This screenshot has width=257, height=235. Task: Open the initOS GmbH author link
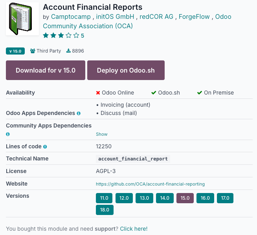pyautogui.click(x=115, y=17)
